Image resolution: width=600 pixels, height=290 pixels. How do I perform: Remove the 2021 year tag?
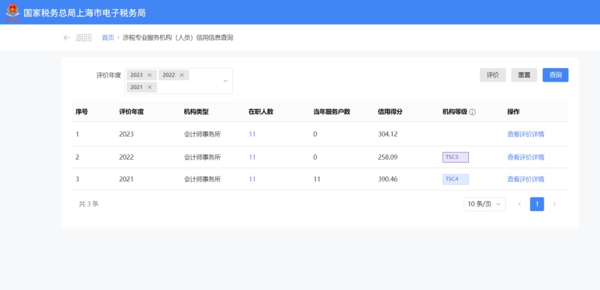(x=149, y=87)
